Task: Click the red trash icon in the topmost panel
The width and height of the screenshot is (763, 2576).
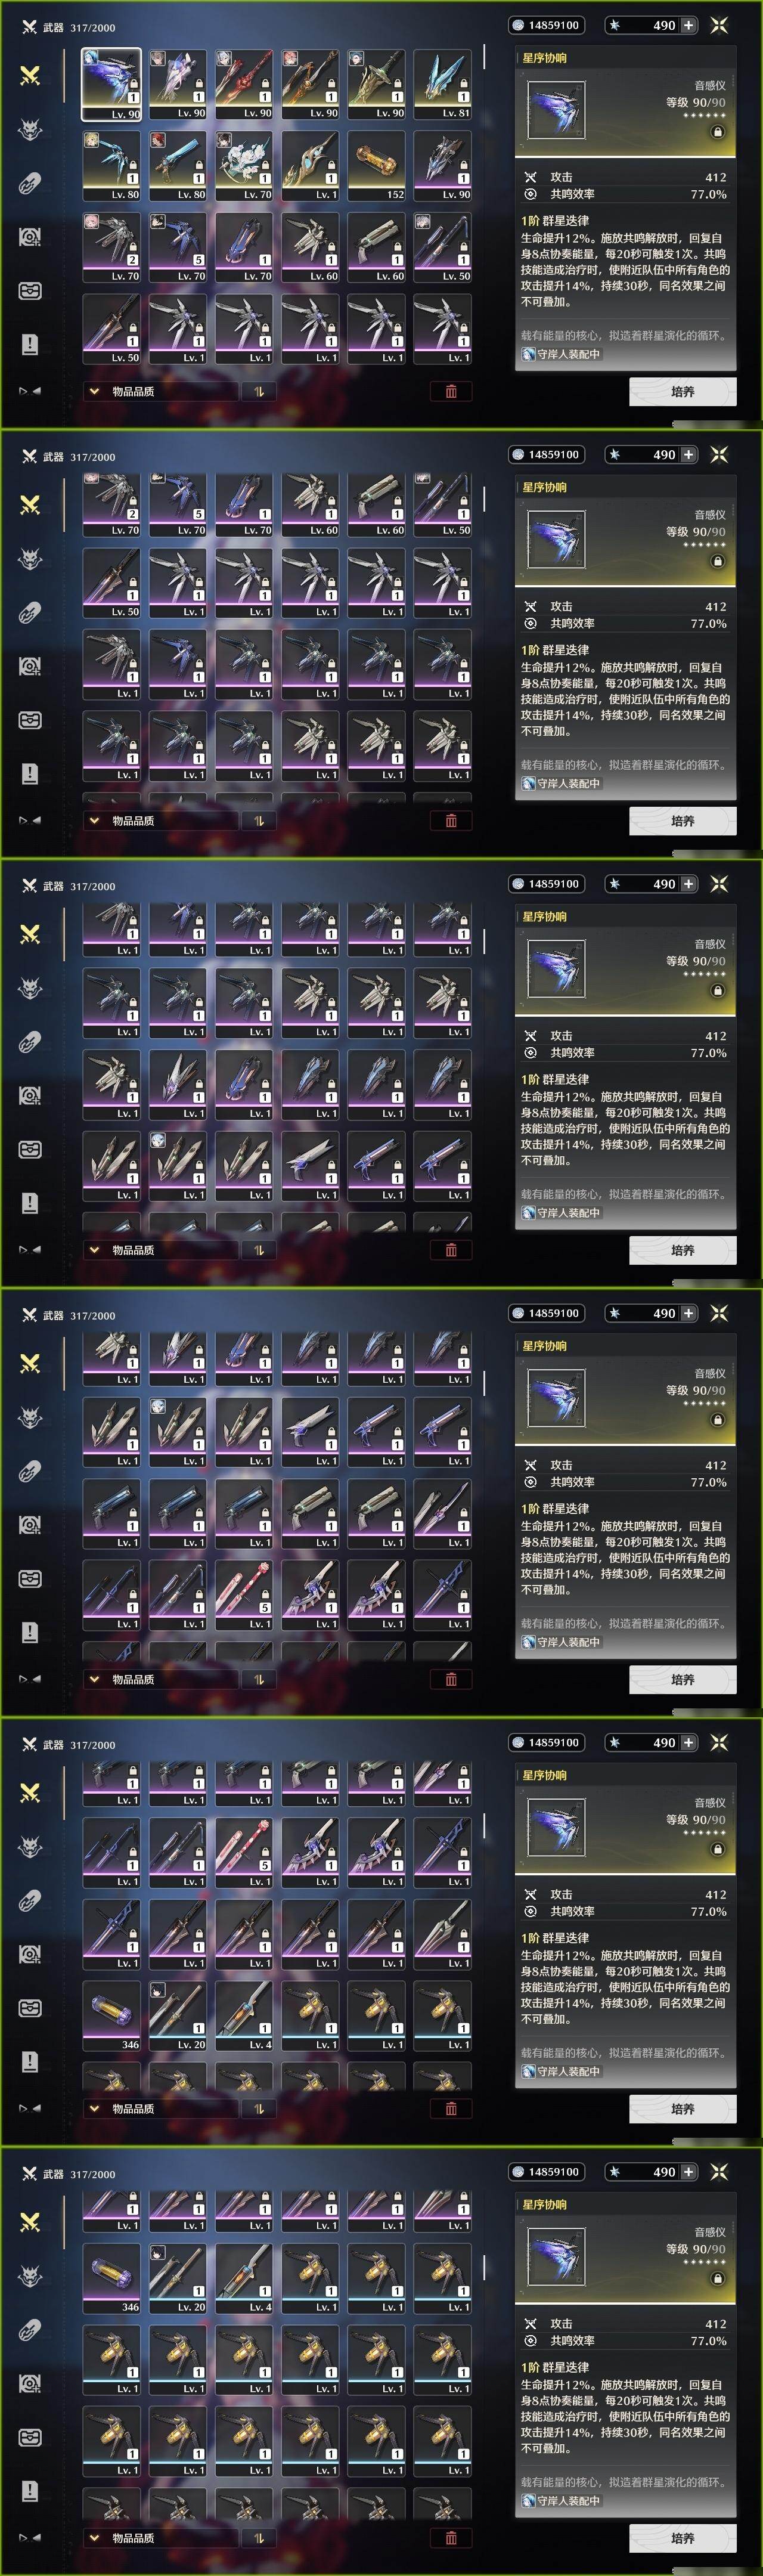Action: [451, 391]
